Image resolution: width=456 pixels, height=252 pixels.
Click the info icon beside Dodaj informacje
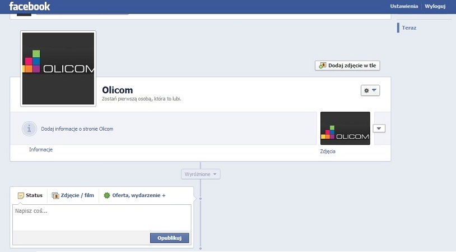pyautogui.click(x=29, y=129)
